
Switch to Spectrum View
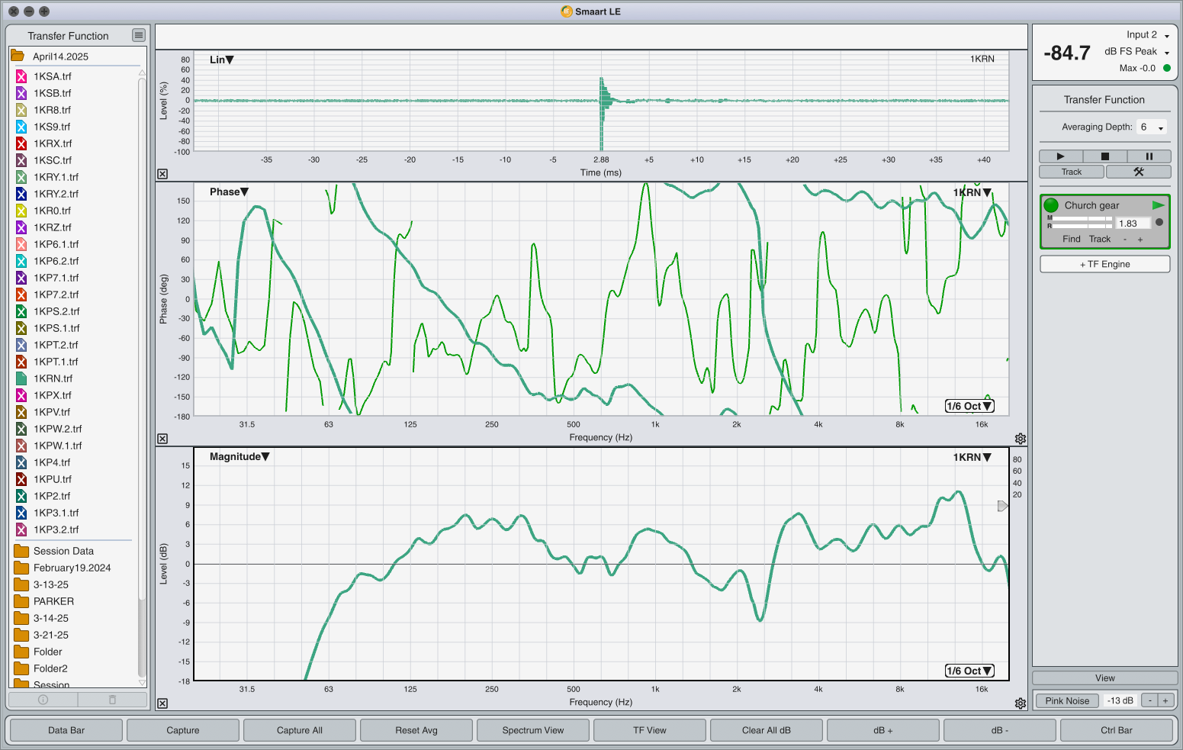[533, 730]
